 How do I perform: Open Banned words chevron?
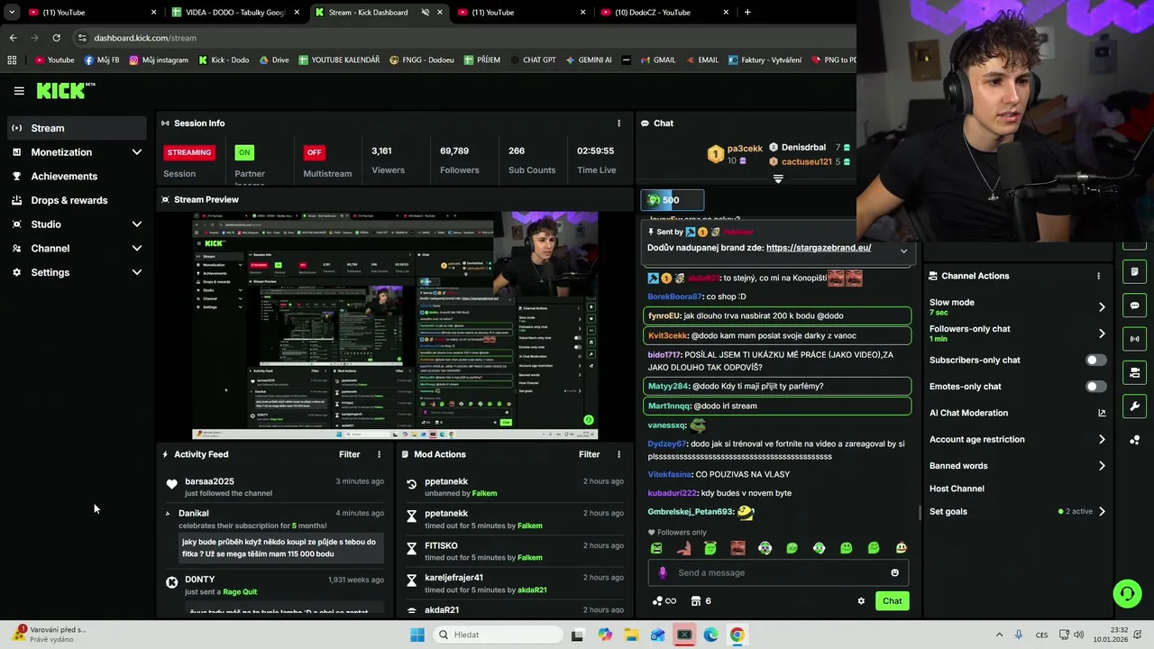coord(1101,466)
